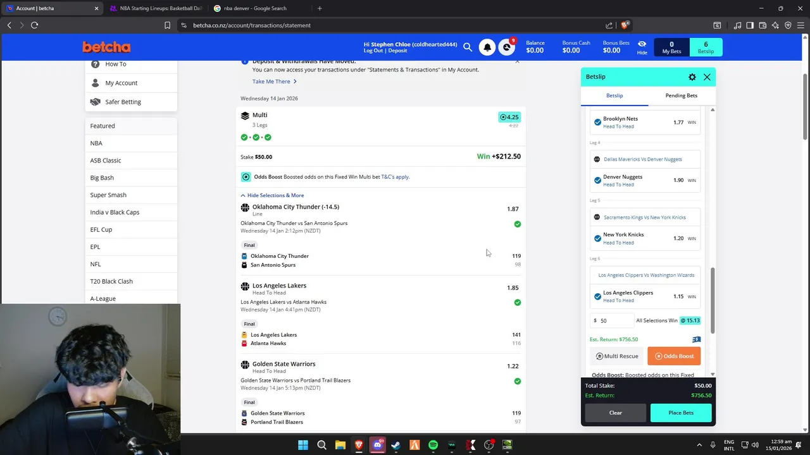Open the Dallas Mavericks vs Denver Nuggets match

click(643, 159)
